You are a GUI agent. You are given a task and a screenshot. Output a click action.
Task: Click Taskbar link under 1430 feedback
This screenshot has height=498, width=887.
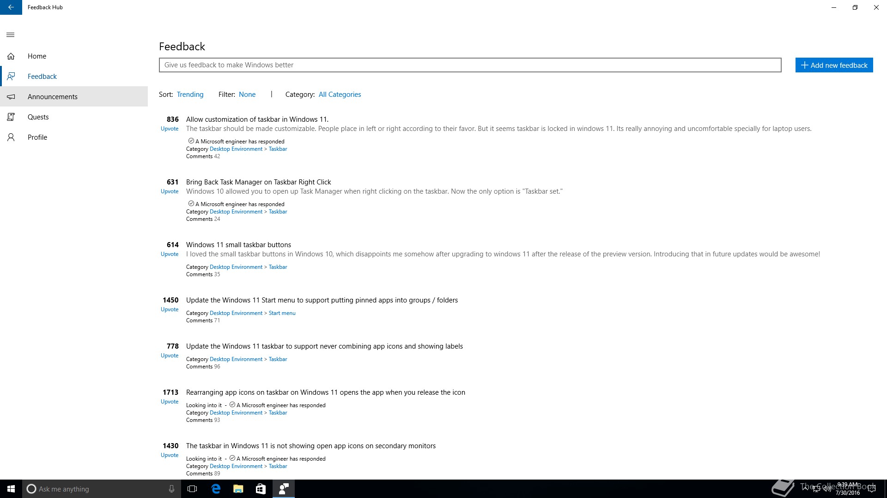pos(278,466)
